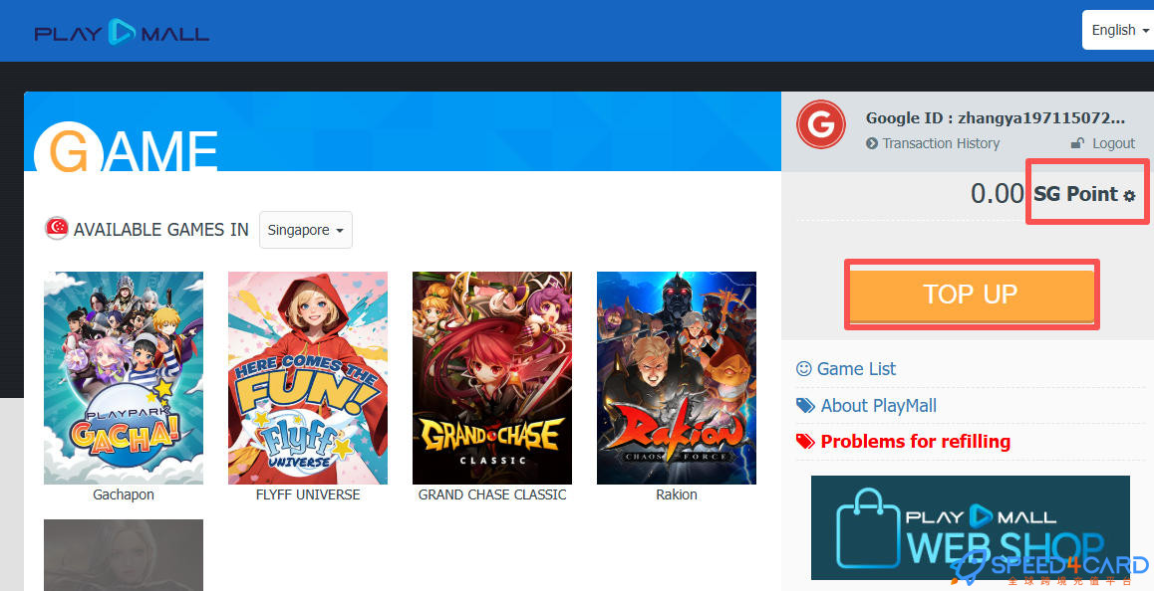
Task: Click the unlock icon beside Logout
Action: coord(1077,143)
